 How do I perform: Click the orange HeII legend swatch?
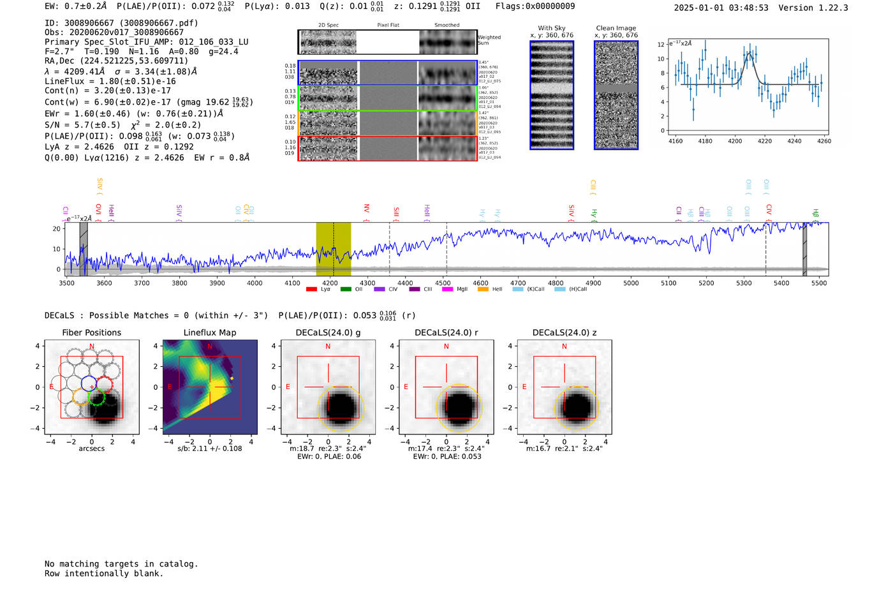point(483,290)
